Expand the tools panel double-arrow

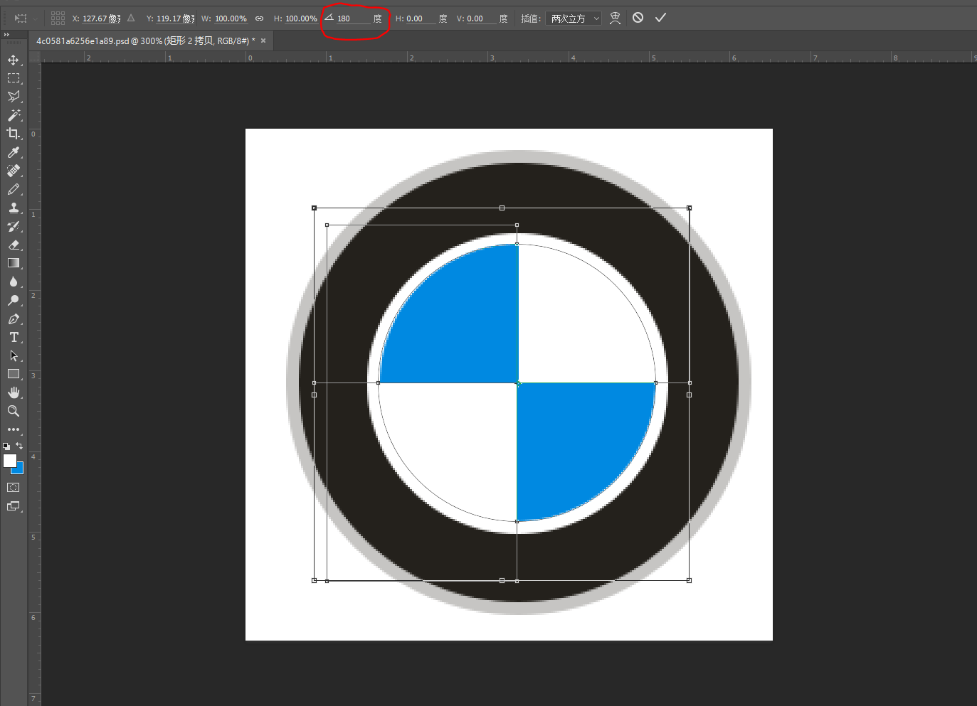6,35
